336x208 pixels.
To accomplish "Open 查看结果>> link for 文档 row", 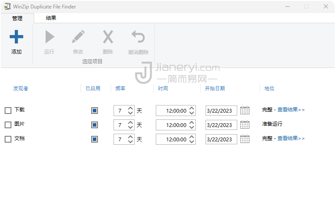I will pyautogui.click(x=291, y=138).
